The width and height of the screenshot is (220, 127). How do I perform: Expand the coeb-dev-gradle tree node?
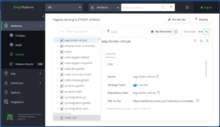(x=57, y=69)
